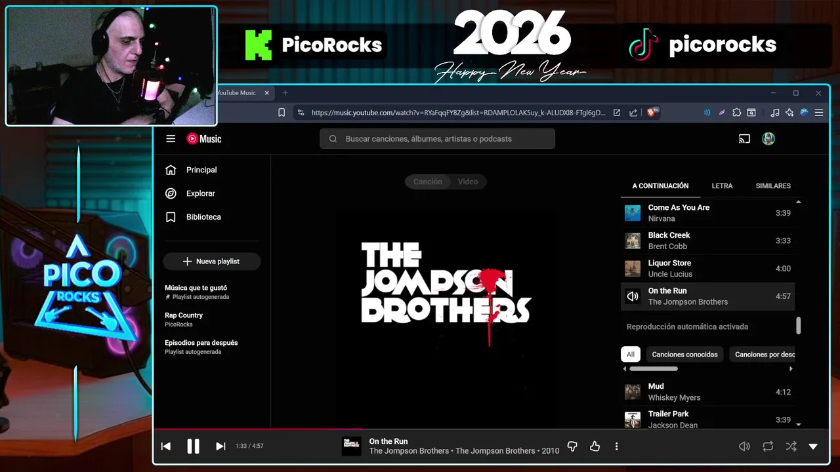Select the Canciones conocidas filter chip
The image size is (840, 472).
click(x=684, y=355)
